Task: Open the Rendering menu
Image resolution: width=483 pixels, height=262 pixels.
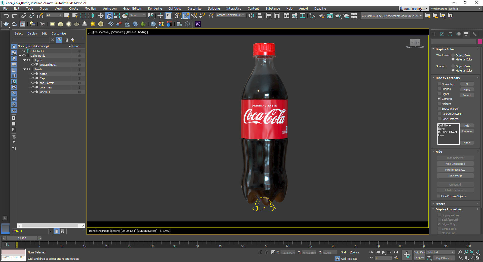Action: pyautogui.click(x=155, y=9)
